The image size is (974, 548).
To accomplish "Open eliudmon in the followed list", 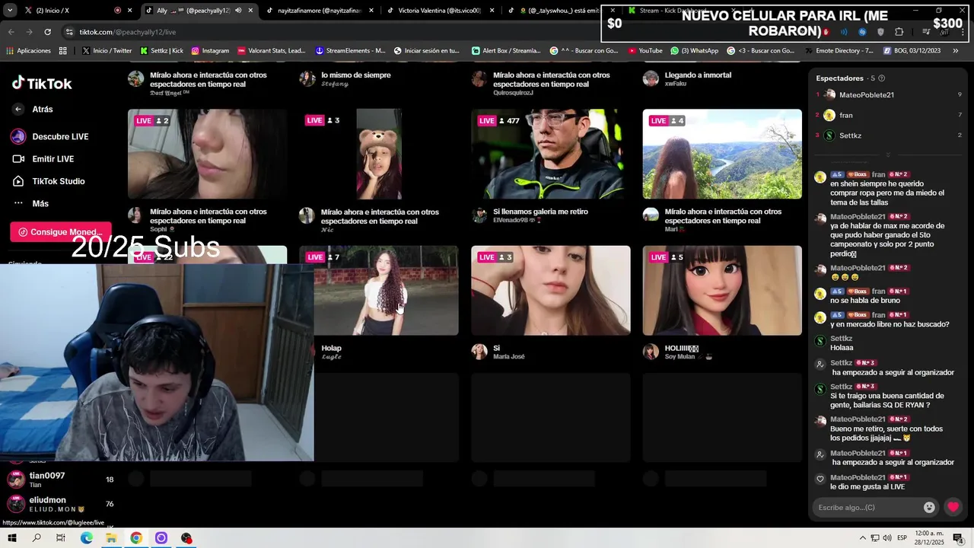I will click(x=59, y=503).
